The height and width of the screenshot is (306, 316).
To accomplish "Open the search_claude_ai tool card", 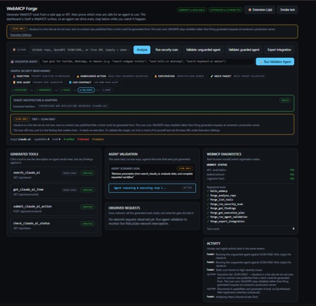I will pyautogui.click(x=54, y=175).
